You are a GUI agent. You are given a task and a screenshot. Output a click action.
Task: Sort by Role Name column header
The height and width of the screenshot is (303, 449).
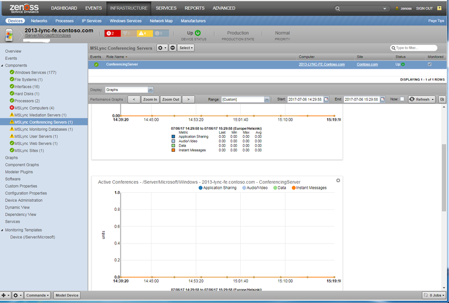(117, 57)
